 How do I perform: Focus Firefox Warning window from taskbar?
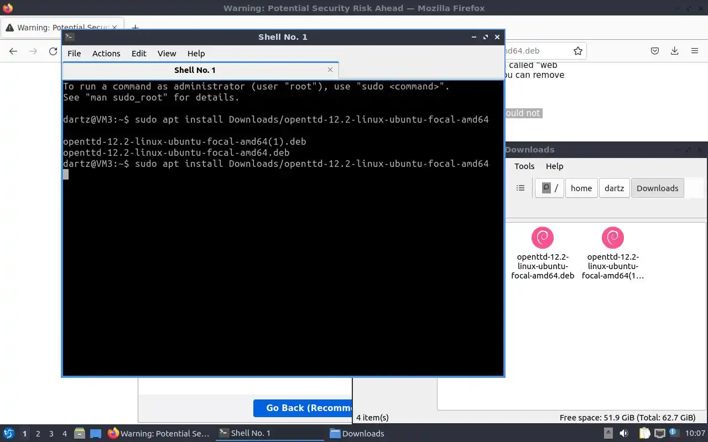pyautogui.click(x=159, y=433)
